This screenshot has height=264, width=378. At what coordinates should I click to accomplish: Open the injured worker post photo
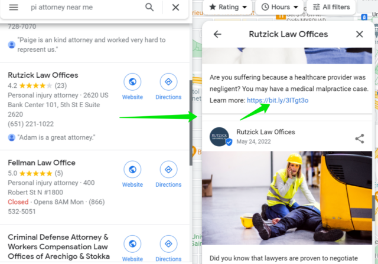pos(287,198)
